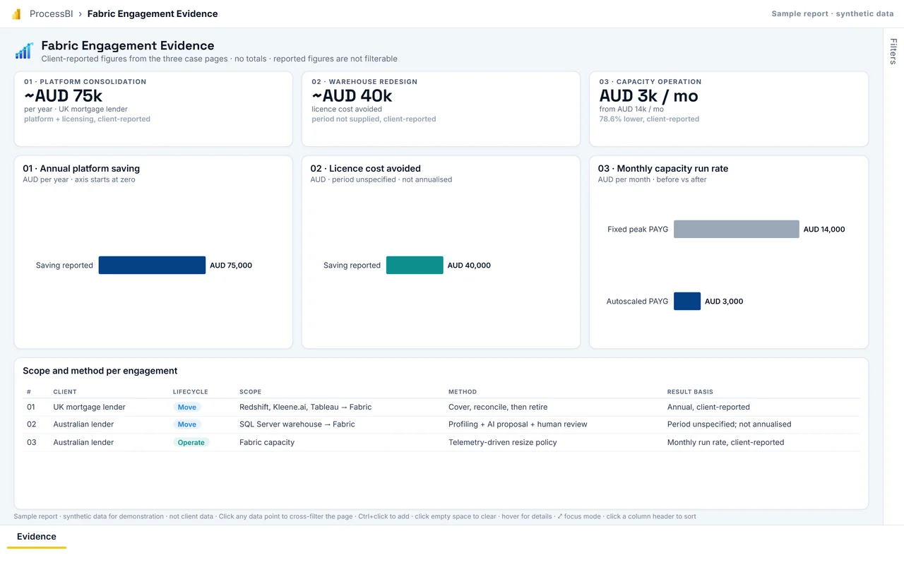Select the teal AUD 40,000 saving bar
This screenshot has height=565, width=904.
[415, 266]
